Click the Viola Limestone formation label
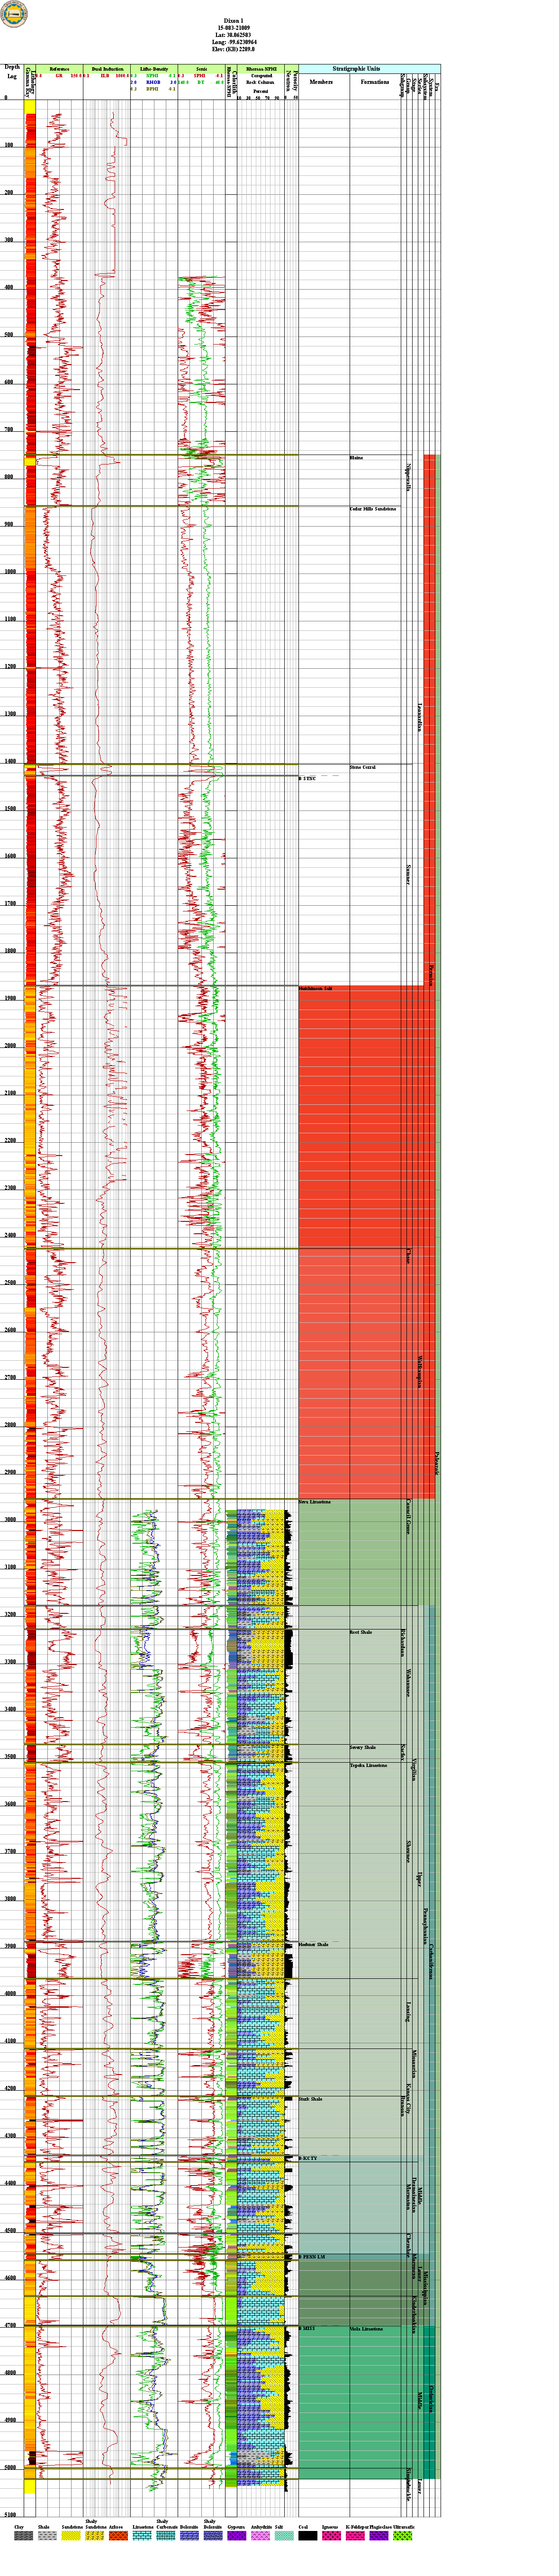 click(366, 2329)
